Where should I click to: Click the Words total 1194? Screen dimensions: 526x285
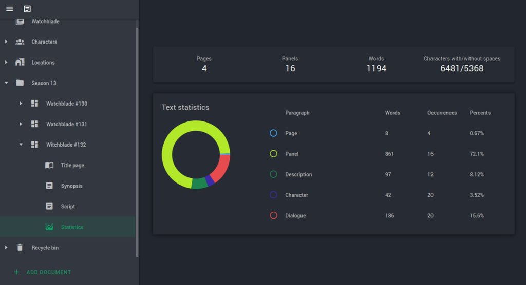[376, 68]
